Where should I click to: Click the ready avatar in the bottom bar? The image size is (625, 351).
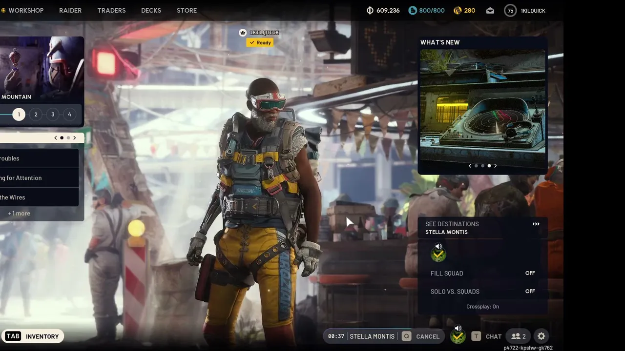tap(458, 337)
